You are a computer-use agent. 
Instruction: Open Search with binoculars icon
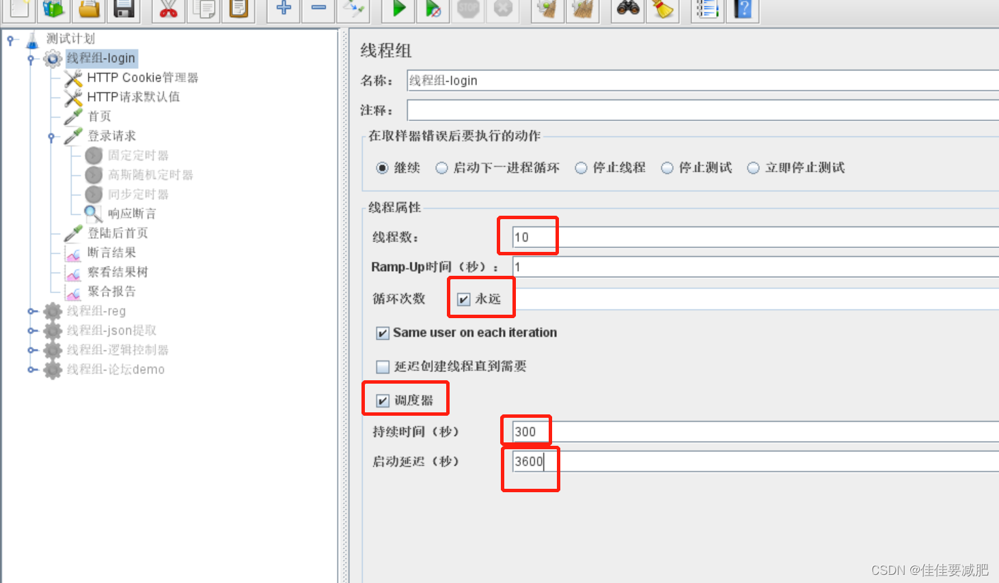point(628,8)
